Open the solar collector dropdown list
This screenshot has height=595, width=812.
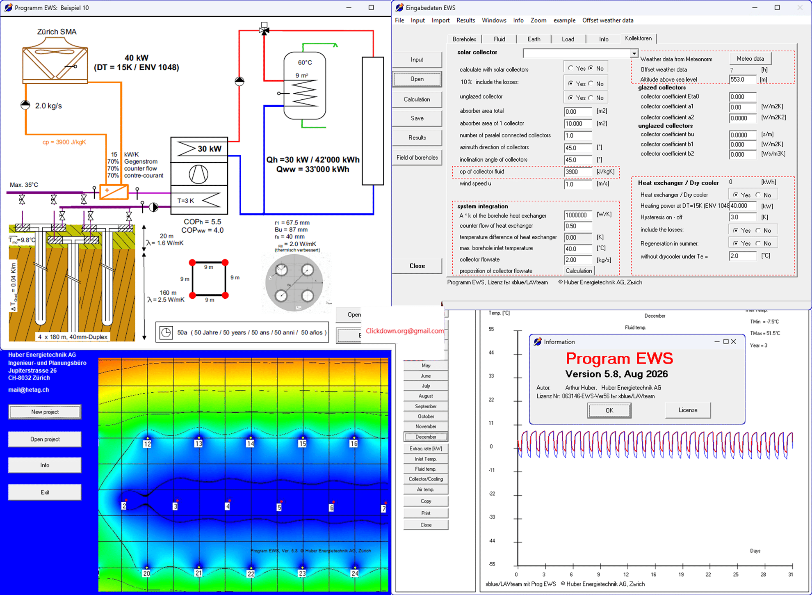634,53
